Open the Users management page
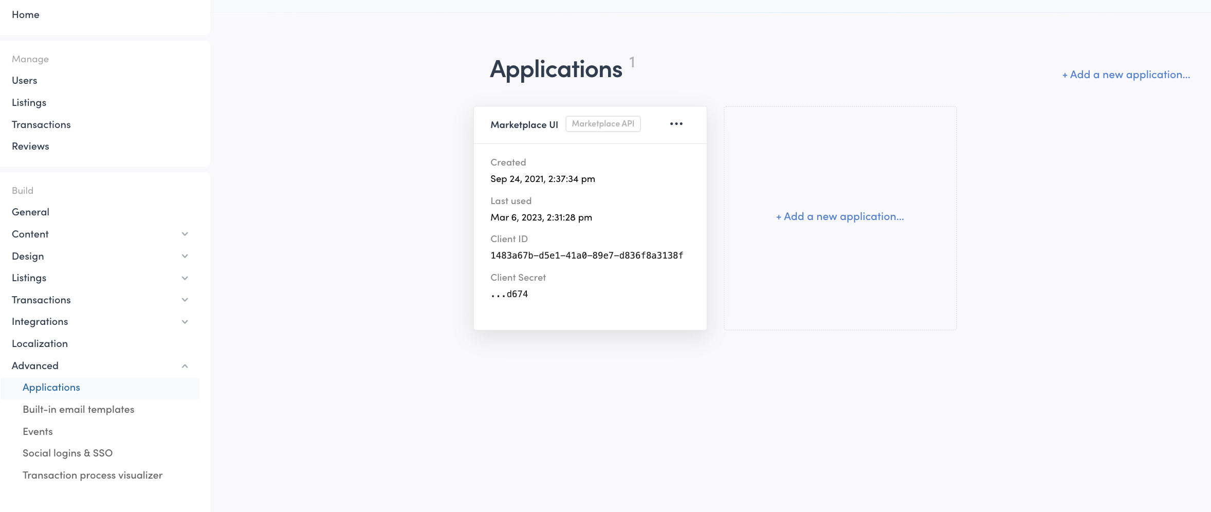This screenshot has width=1211, height=512. [x=24, y=81]
